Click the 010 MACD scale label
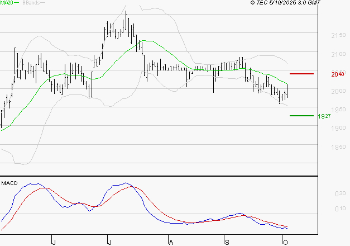Screen dimensions: 350x246 (x=341, y=209)
